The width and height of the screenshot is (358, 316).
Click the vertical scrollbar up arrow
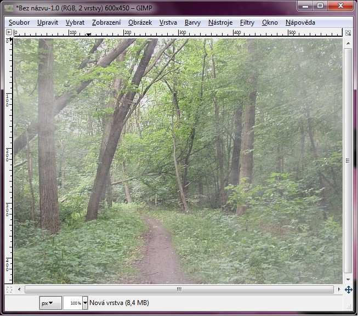click(x=348, y=43)
